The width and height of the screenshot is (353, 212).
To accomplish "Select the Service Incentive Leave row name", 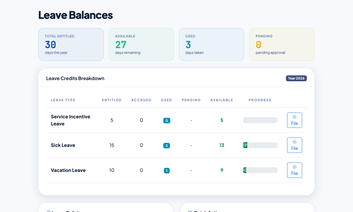I will tap(71, 120).
